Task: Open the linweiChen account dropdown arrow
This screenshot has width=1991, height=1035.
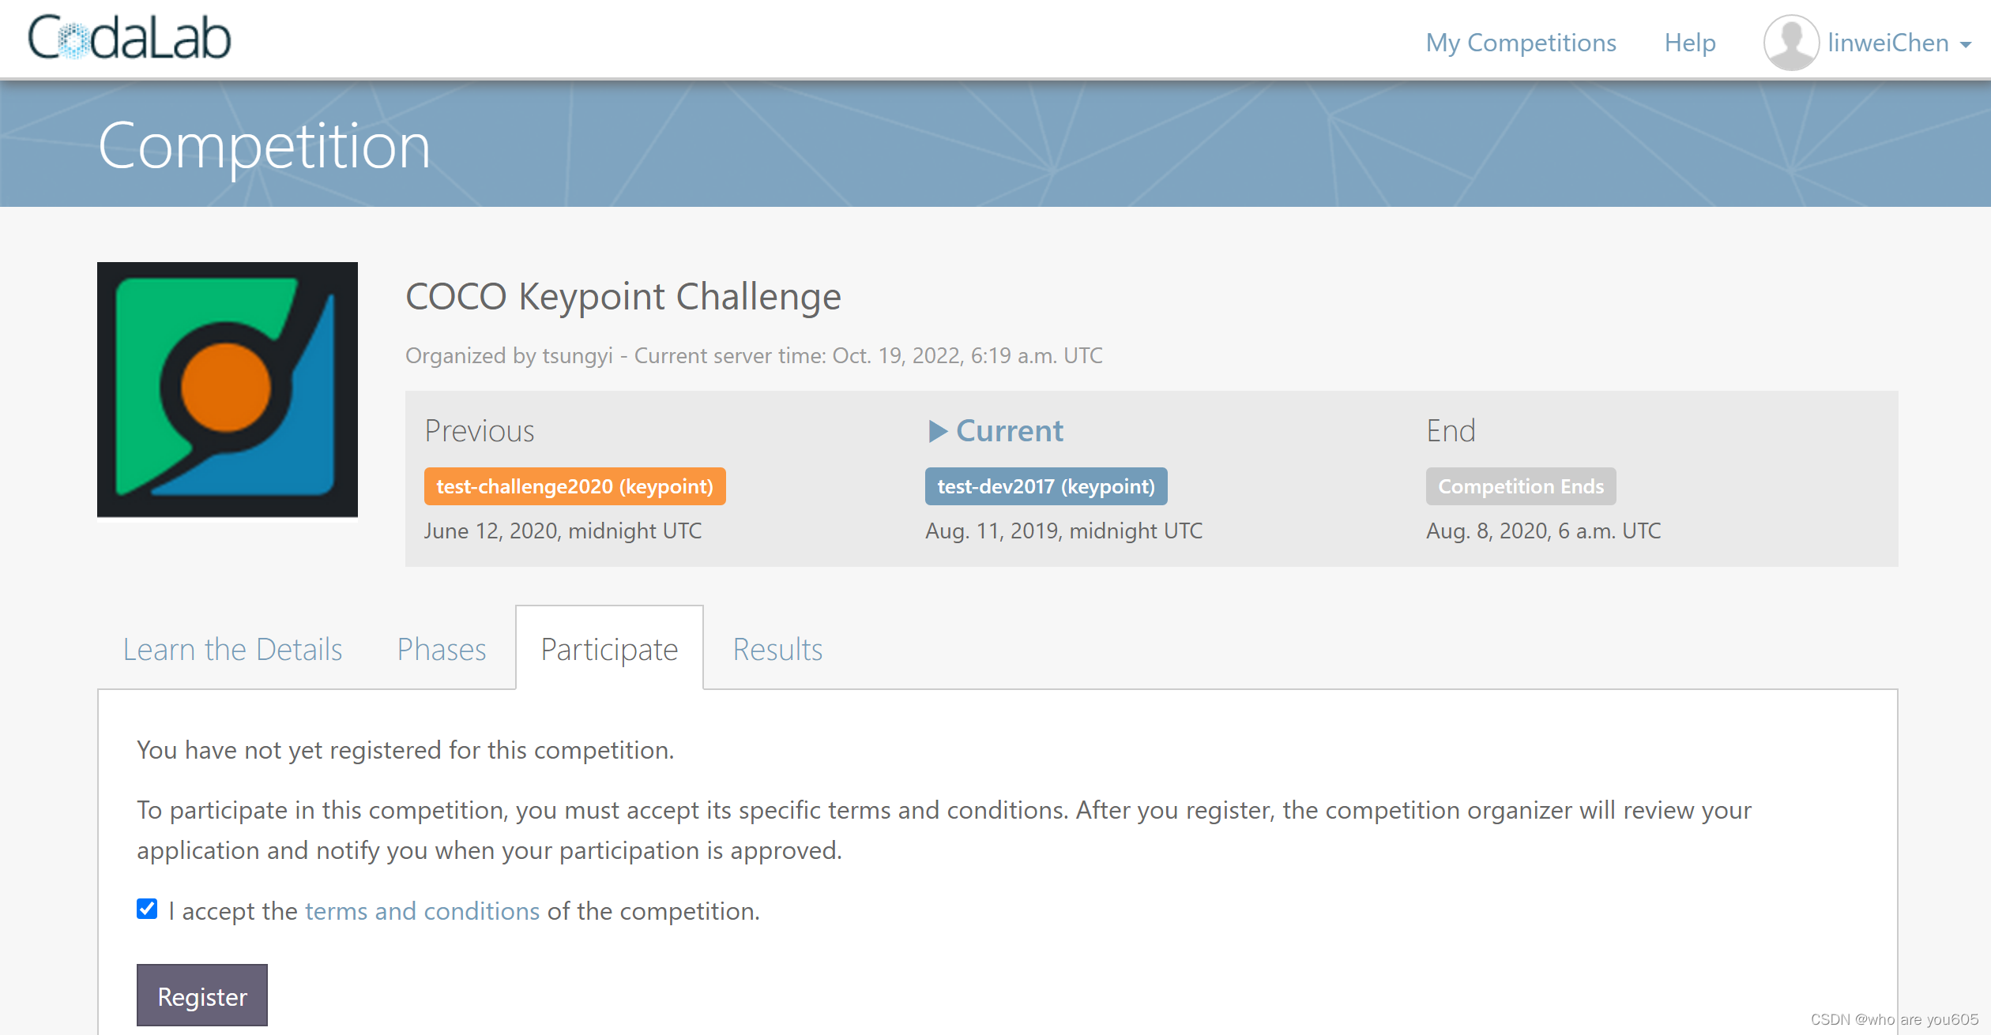Action: pos(1967,45)
